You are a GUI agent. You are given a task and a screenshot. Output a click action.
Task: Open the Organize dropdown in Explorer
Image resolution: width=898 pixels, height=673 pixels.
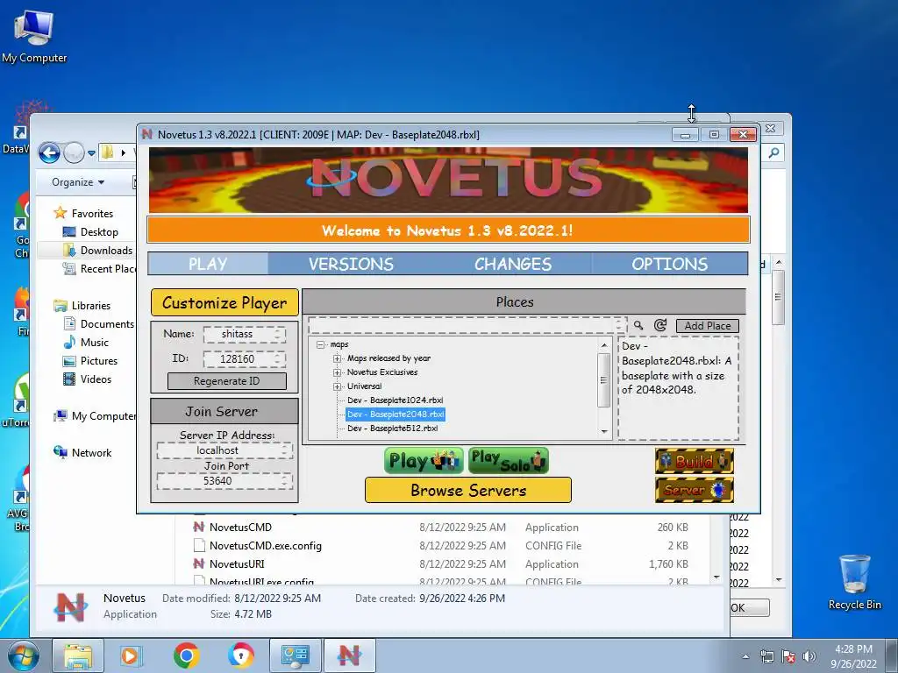coord(78,182)
